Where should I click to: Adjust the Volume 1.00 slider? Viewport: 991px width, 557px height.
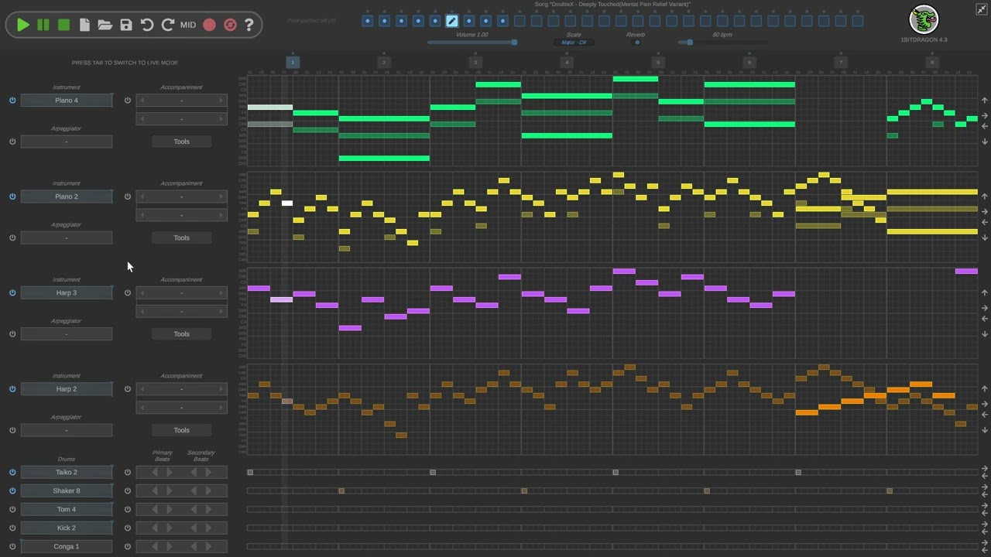pyautogui.click(x=472, y=43)
